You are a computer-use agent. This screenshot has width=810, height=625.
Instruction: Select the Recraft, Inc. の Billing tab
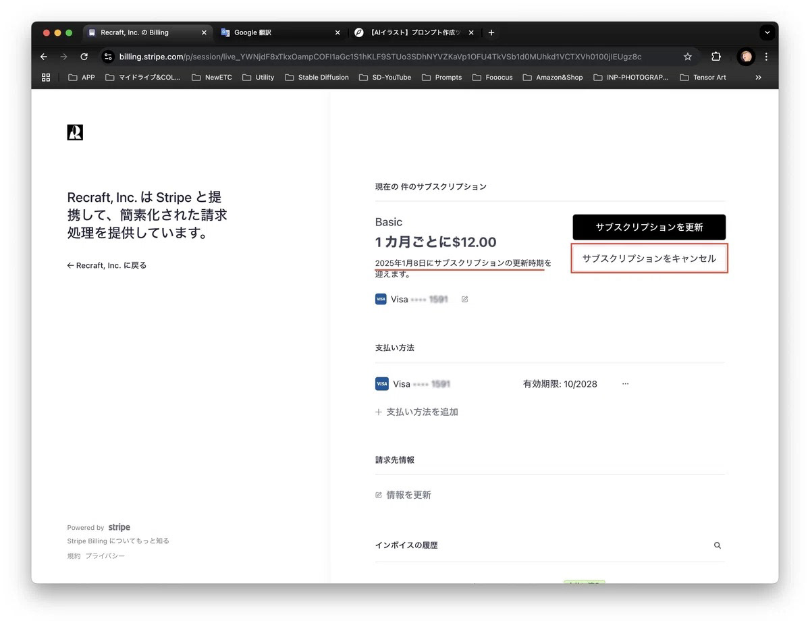tap(148, 32)
